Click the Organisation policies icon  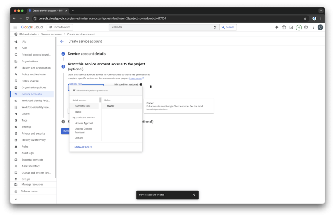click(16, 87)
